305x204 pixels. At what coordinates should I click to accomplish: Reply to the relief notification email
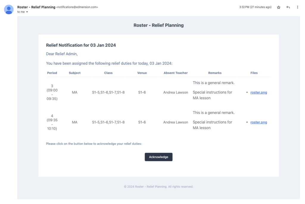pos(288,7)
